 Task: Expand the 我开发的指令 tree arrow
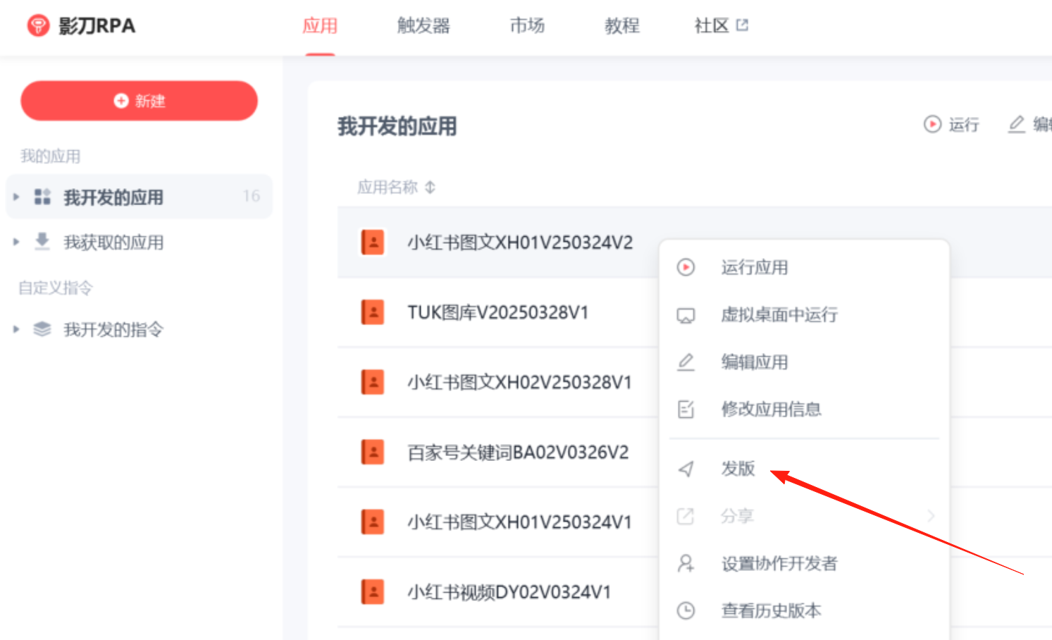tap(16, 329)
